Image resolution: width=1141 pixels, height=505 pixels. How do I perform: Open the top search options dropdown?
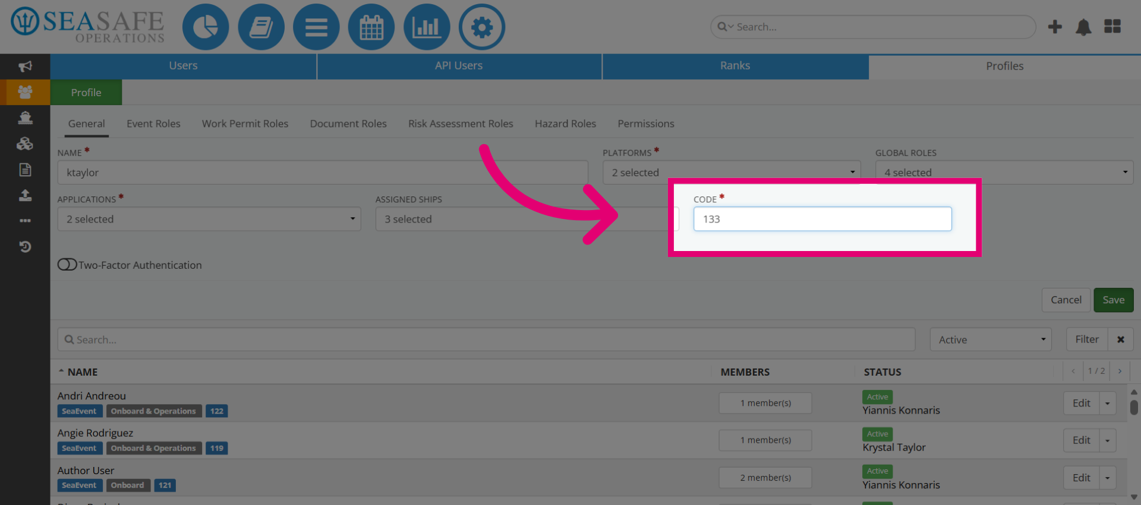(x=726, y=27)
